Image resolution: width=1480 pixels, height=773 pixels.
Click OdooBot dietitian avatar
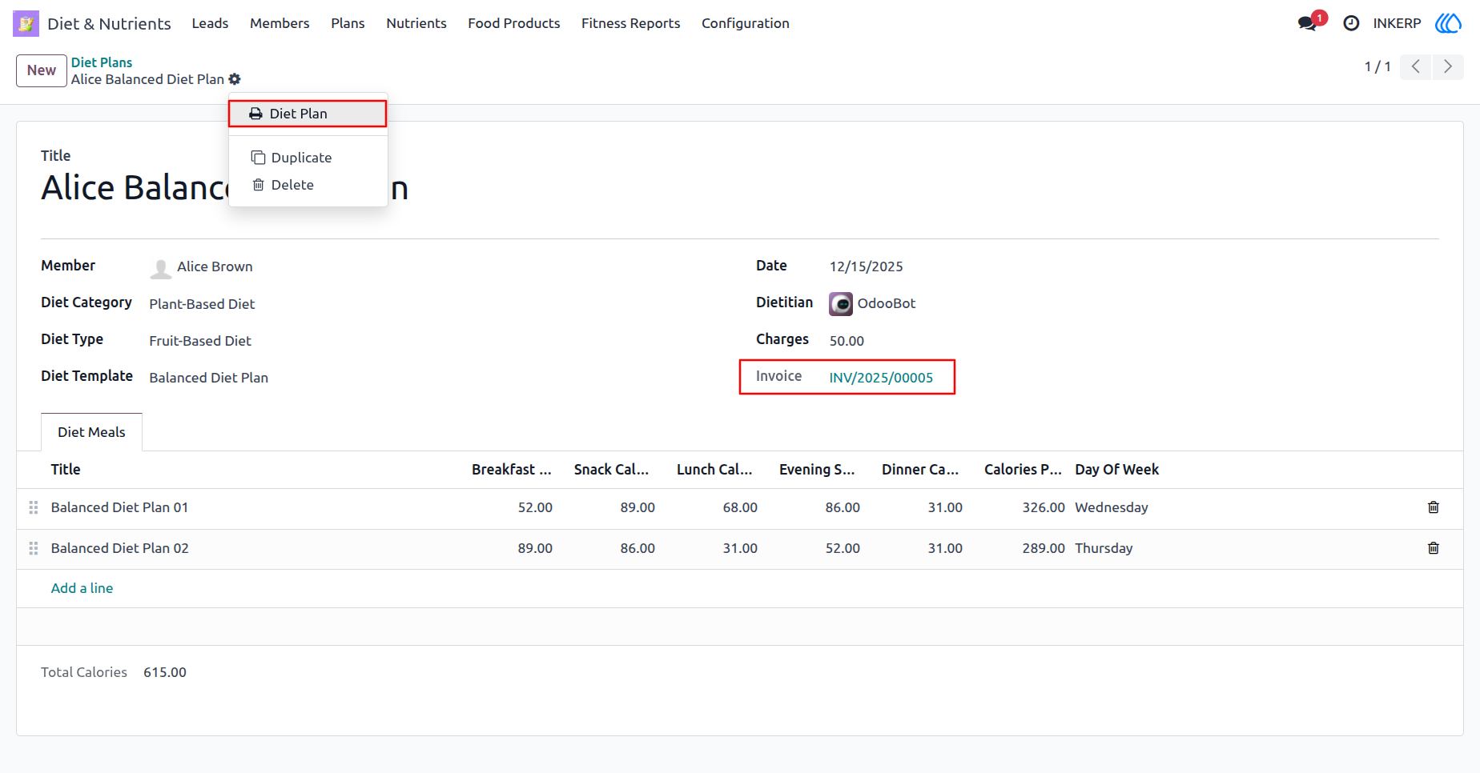[x=841, y=304]
